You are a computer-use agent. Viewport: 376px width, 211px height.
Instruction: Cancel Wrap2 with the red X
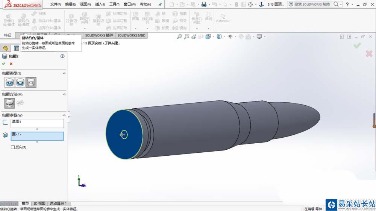(x=11, y=64)
